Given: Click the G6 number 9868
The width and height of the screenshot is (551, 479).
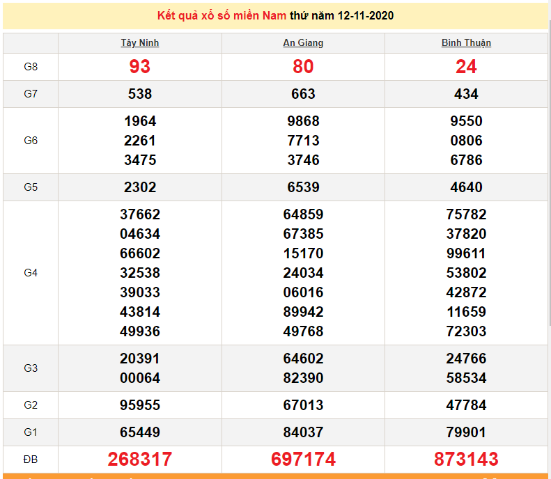Looking at the screenshot, I should tap(303, 121).
